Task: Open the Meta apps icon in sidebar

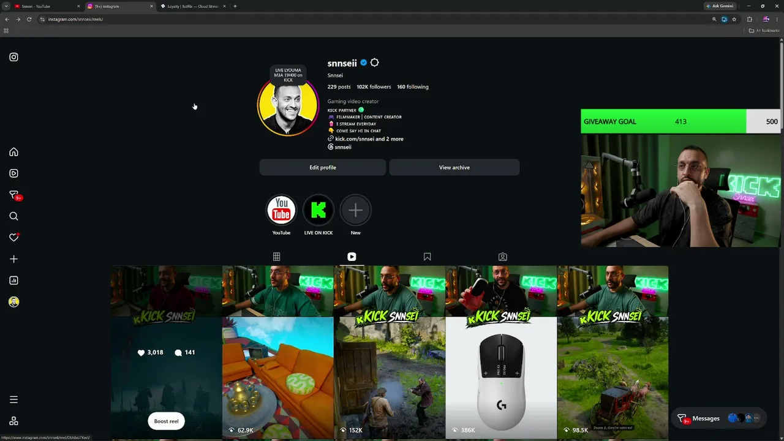Action: 13,421
